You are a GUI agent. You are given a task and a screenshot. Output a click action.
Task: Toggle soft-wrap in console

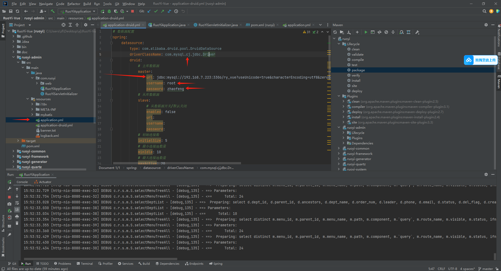coord(17,203)
